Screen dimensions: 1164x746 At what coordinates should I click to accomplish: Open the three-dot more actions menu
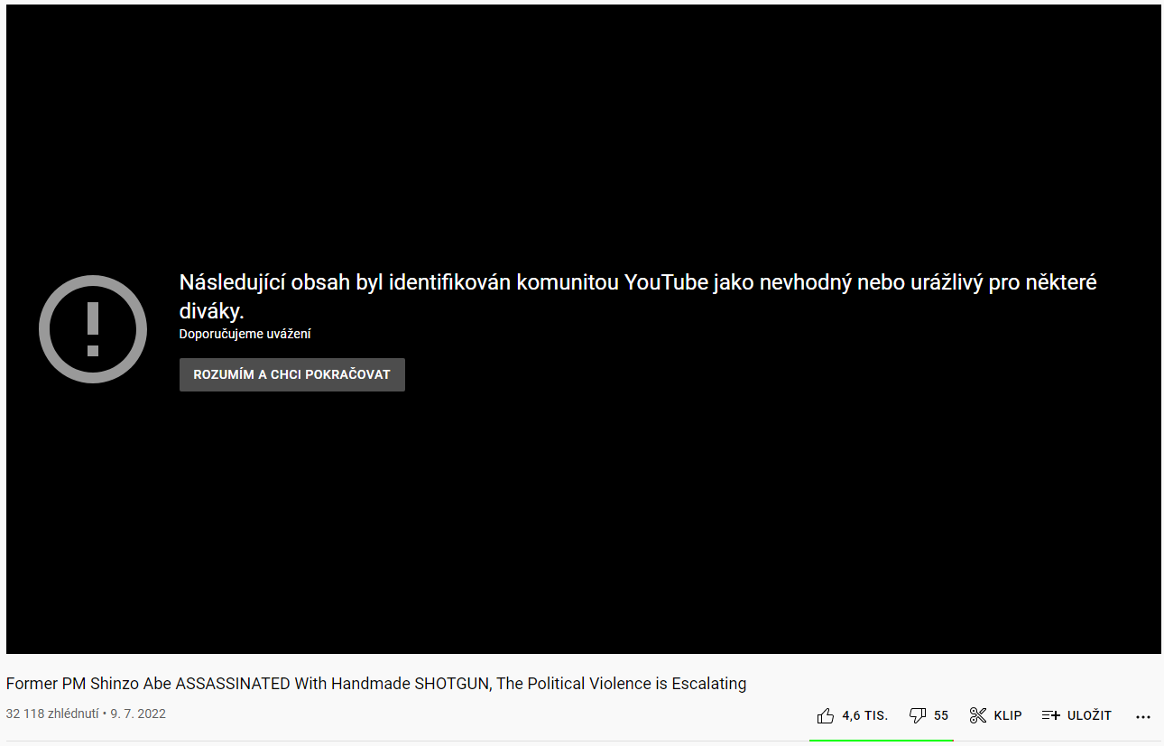point(1142,716)
